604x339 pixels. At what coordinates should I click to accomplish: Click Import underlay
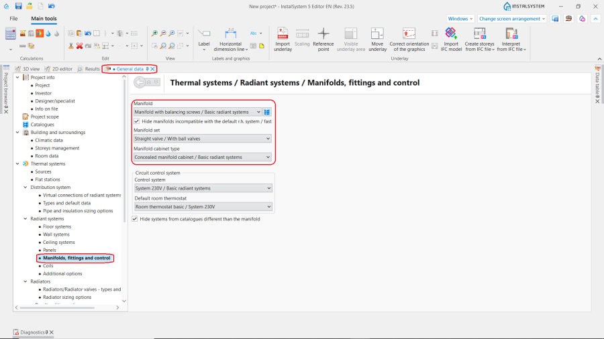(283, 40)
